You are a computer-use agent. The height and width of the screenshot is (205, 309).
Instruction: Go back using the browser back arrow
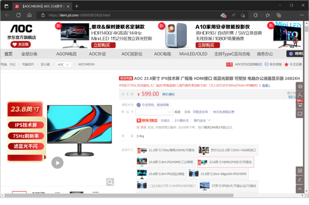(7, 15)
